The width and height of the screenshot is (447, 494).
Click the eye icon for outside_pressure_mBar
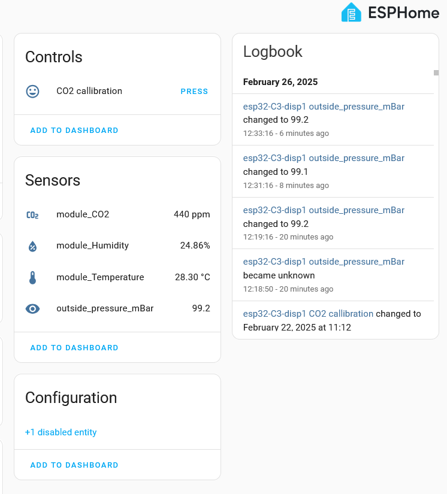click(x=32, y=309)
